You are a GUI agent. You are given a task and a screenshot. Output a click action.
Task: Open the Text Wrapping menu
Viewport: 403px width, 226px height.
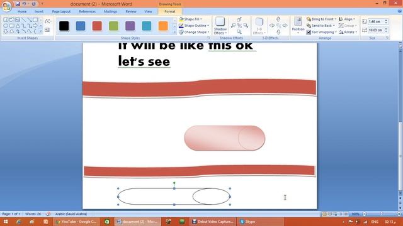[x=321, y=32]
